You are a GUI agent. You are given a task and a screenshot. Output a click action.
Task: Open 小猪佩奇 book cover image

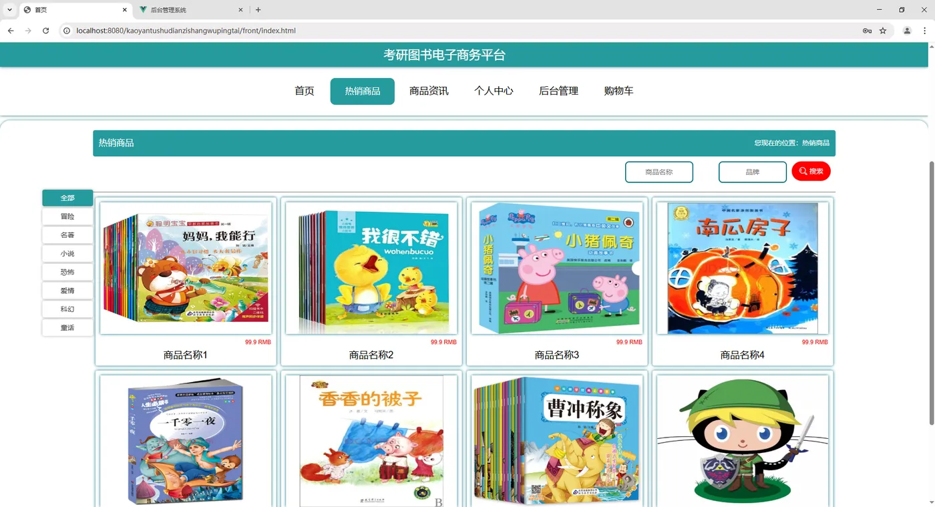click(x=557, y=268)
